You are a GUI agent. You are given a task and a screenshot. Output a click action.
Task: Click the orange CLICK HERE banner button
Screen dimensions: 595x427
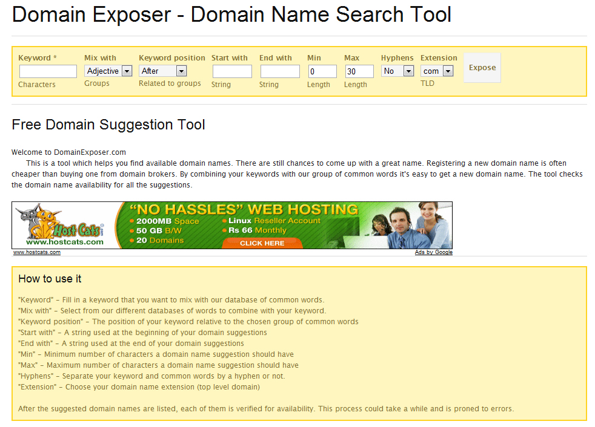[x=262, y=243]
